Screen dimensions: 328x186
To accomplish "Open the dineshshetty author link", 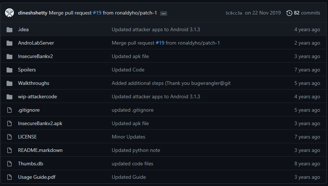I will 33,13.
